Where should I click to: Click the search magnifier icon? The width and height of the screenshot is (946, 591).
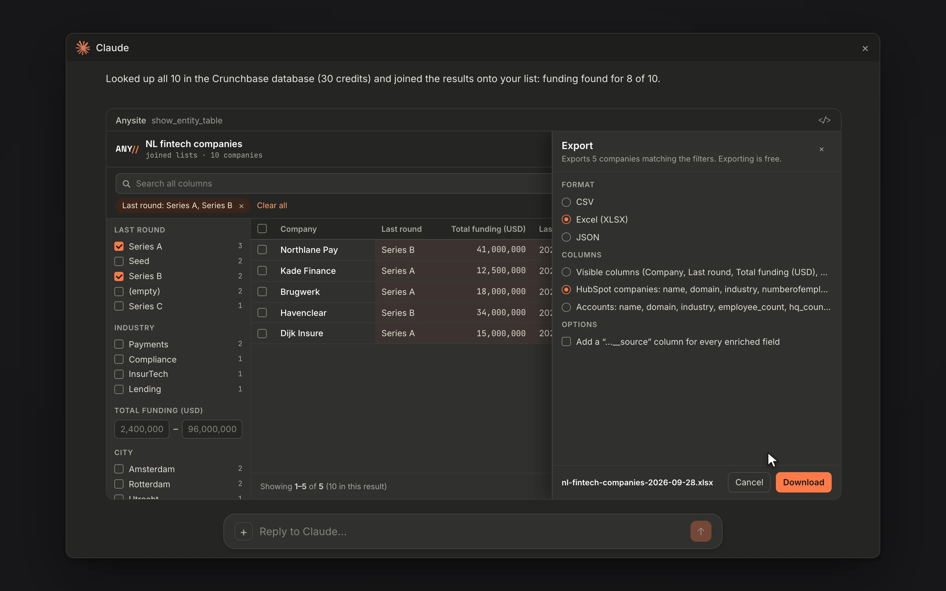pyautogui.click(x=126, y=184)
